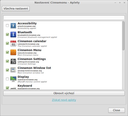
Task: Click 'The Cinnamon calendar applet' description
Action: (32, 46)
